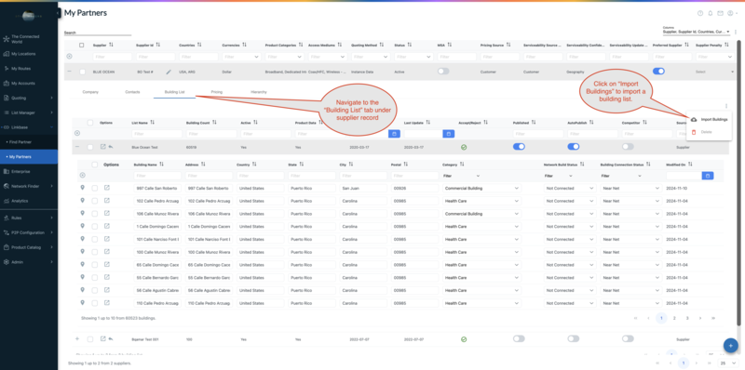The width and height of the screenshot is (745, 370).
Task: Toggle Preferred Supplier for BLUE OCEAN
Action: click(658, 72)
